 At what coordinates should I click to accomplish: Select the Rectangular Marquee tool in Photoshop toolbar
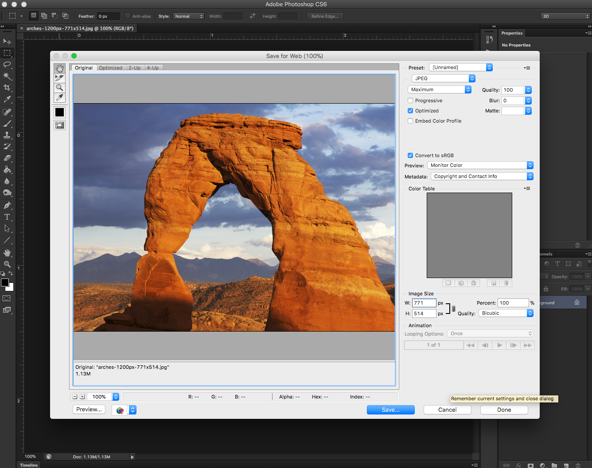click(x=7, y=53)
